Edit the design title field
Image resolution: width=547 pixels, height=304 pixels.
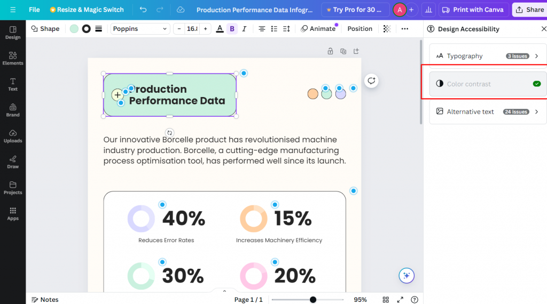(x=254, y=10)
